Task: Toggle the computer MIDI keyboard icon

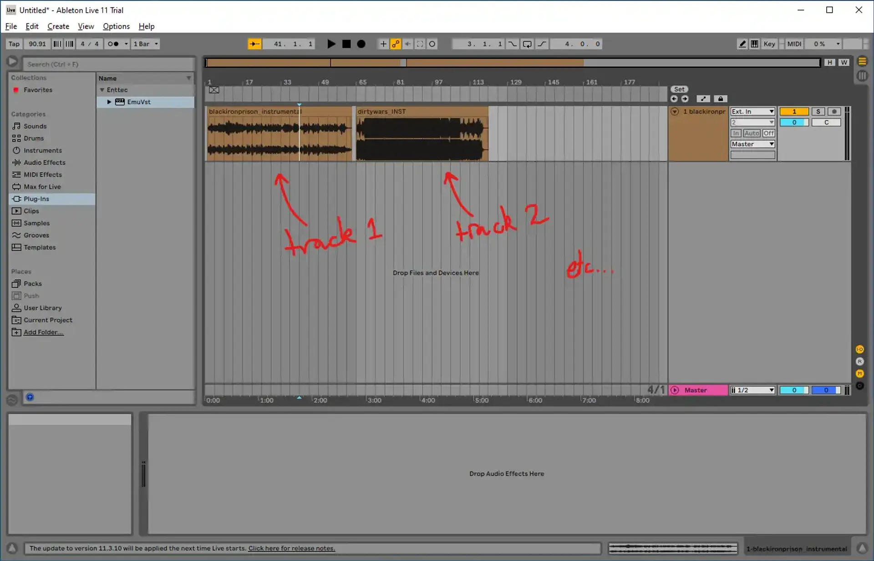Action: 754,44
